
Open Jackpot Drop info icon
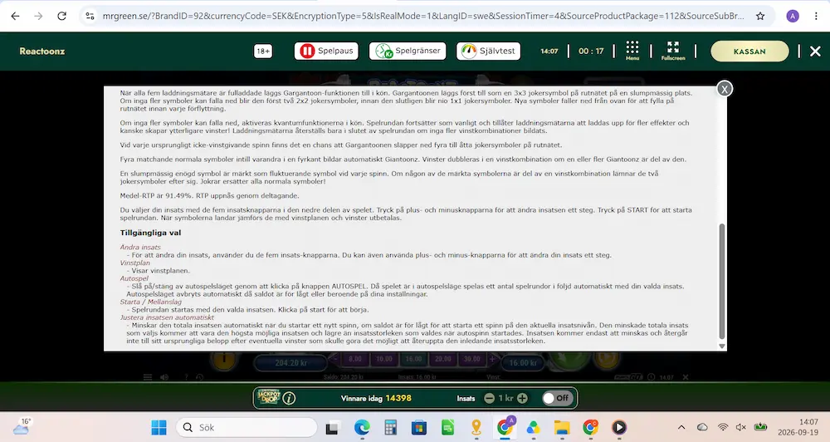289,398
